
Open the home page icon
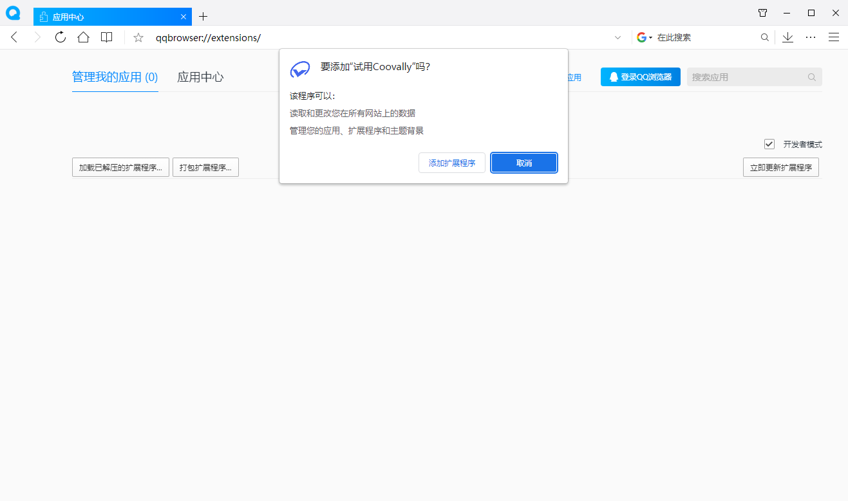(83, 37)
